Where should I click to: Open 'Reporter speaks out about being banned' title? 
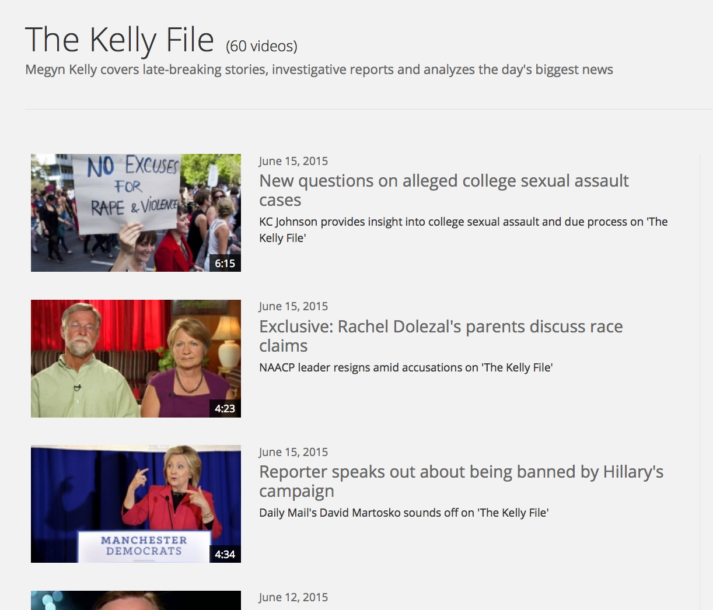point(462,481)
